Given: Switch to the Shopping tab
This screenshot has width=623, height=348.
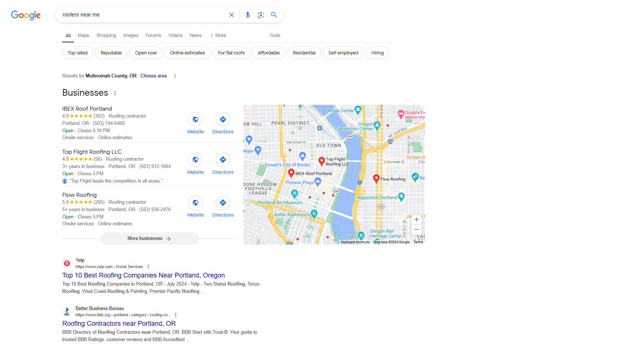Looking at the screenshot, I should point(106,35).
